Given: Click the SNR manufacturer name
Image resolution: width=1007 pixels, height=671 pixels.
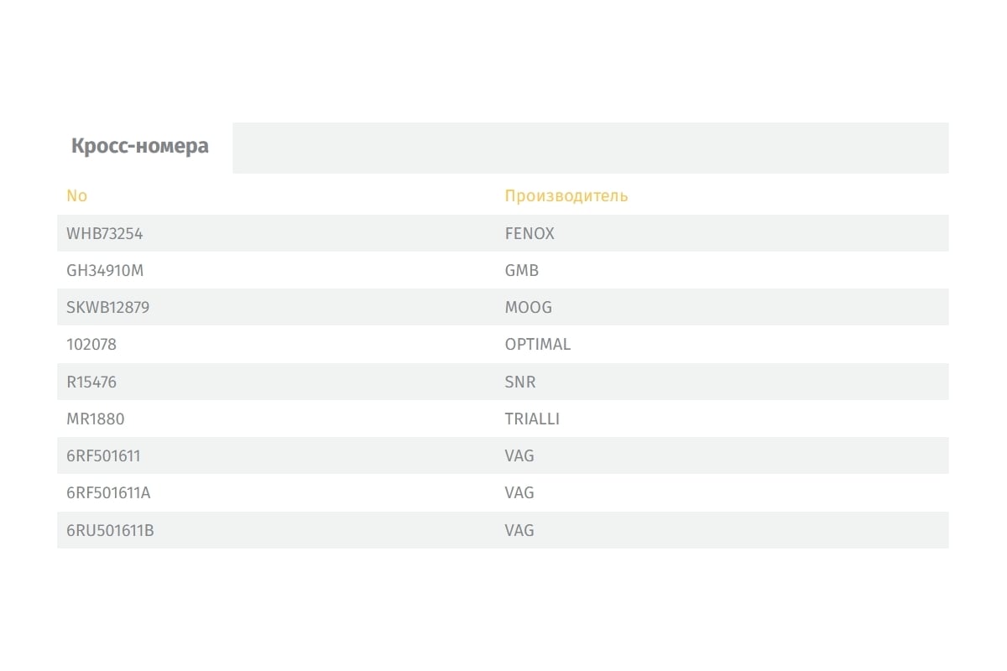Looking at the screenshot, I should 520,382.
